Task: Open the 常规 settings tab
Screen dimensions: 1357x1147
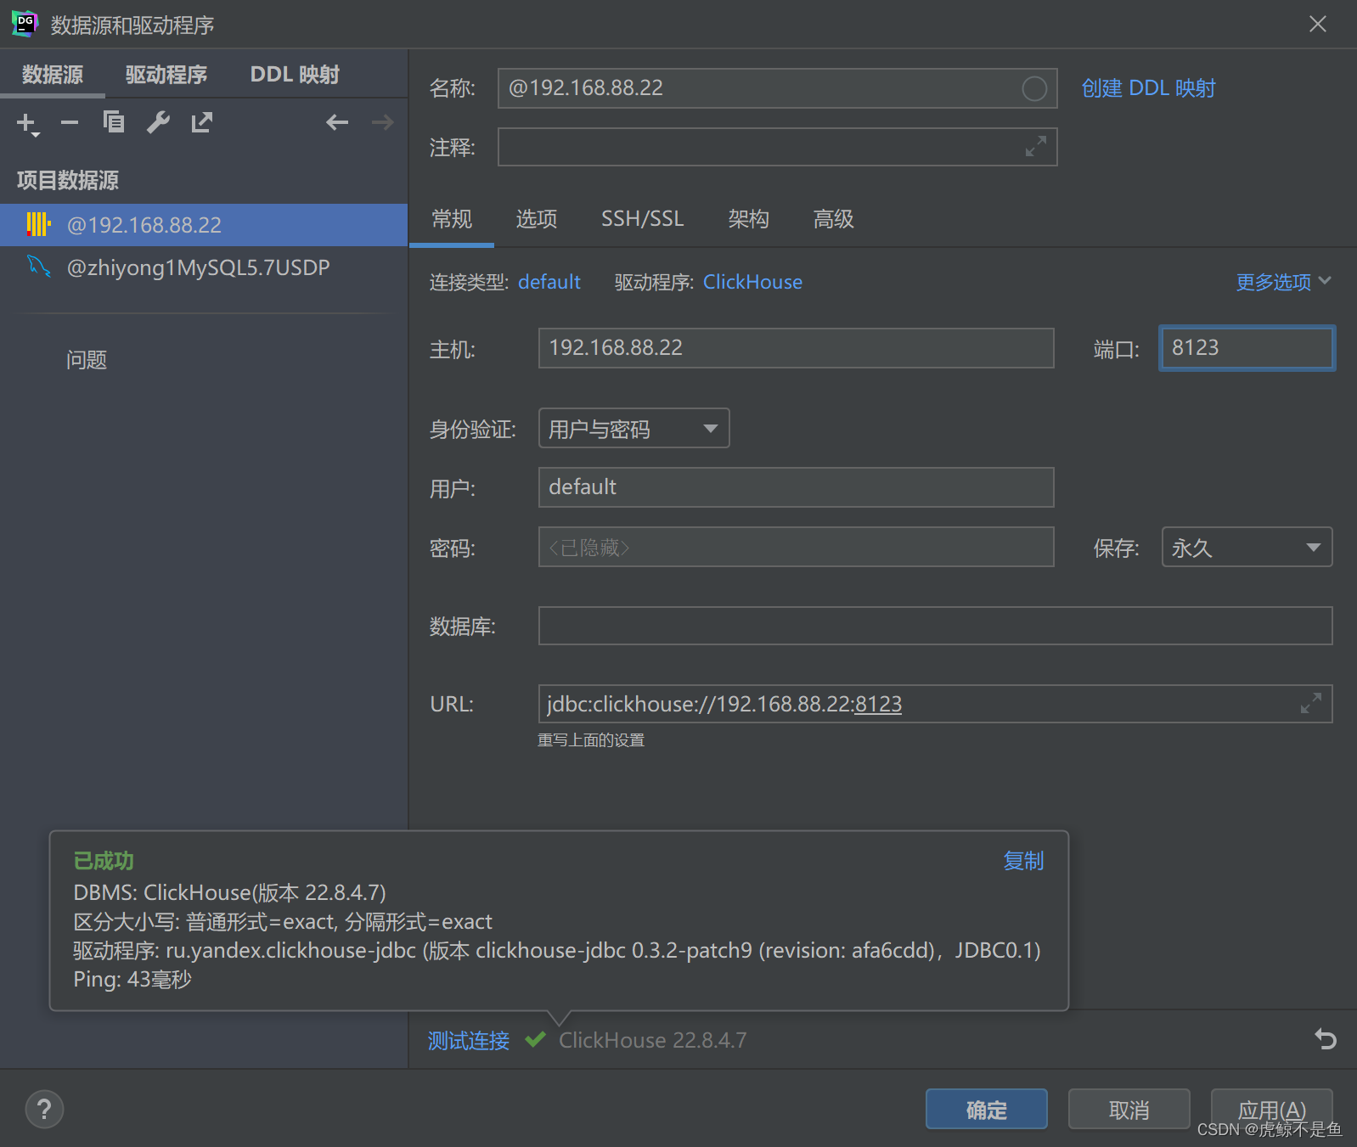Action: [452, 219]
